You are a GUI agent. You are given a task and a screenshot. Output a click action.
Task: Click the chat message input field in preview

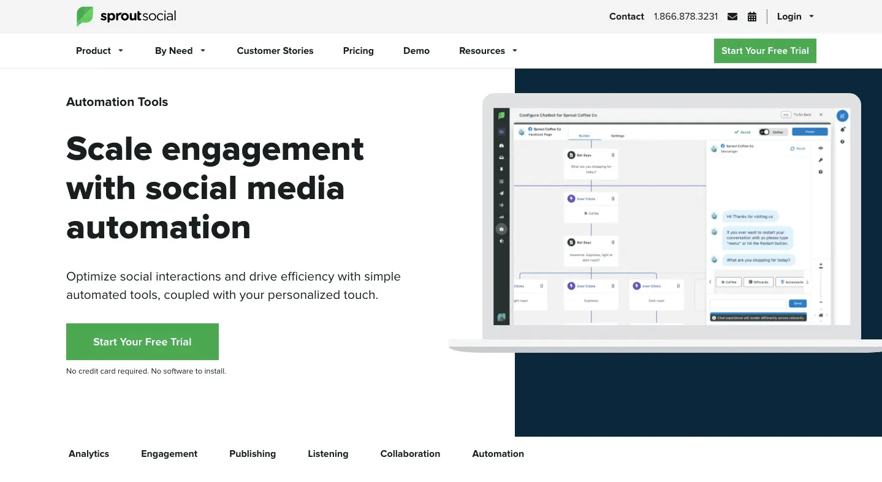pyautogui.click(x=748, y=303)
